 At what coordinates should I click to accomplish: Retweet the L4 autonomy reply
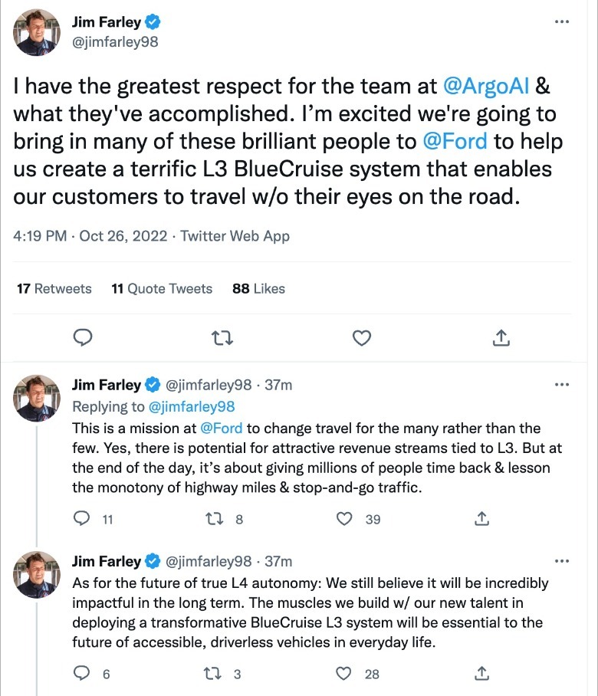pos(215,674)
